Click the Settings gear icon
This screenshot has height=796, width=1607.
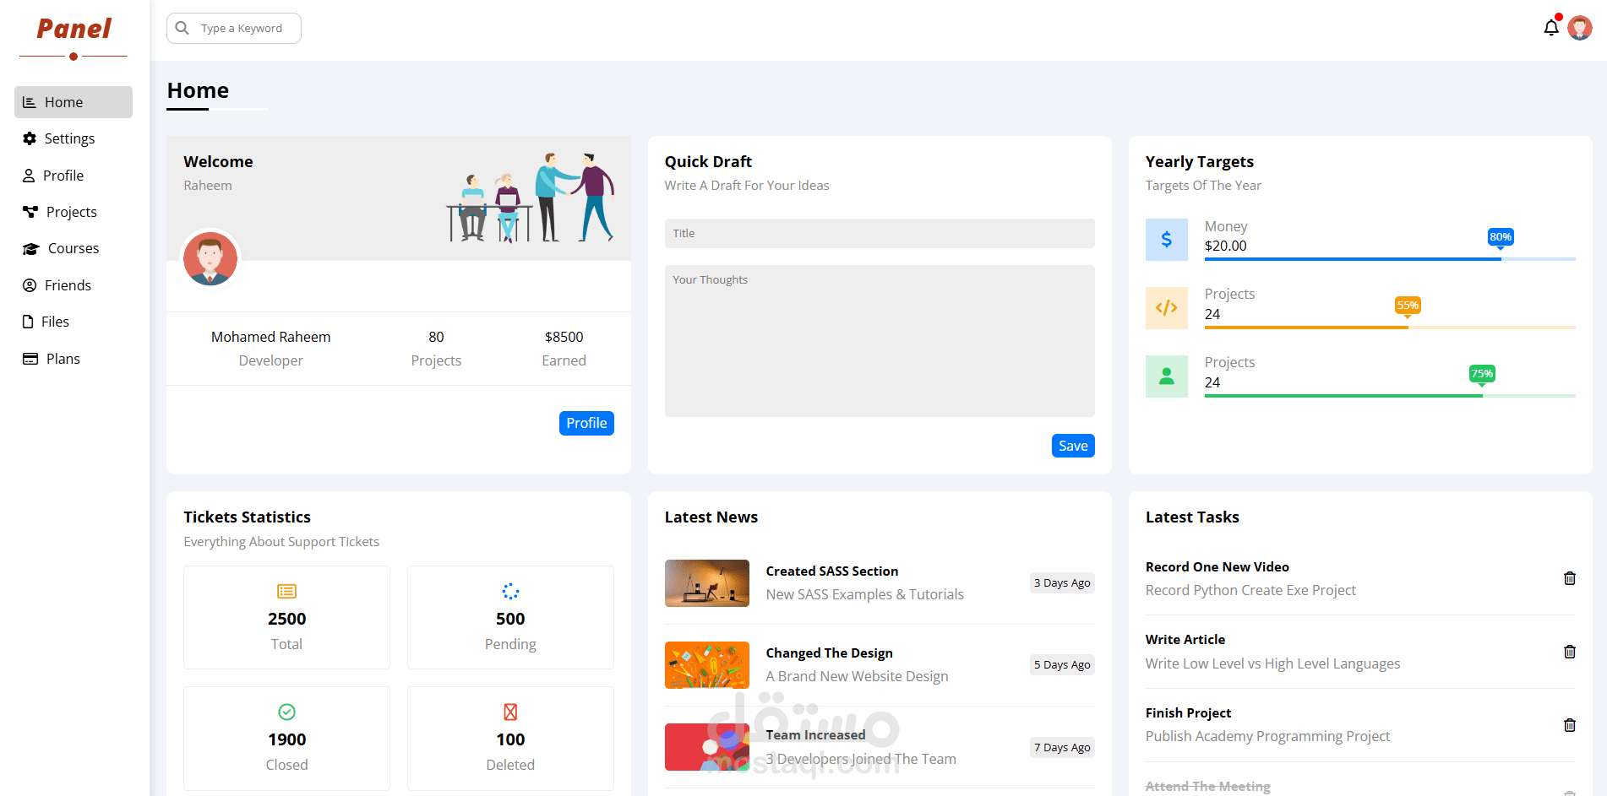pyautogui.click(x=30, y=138)
